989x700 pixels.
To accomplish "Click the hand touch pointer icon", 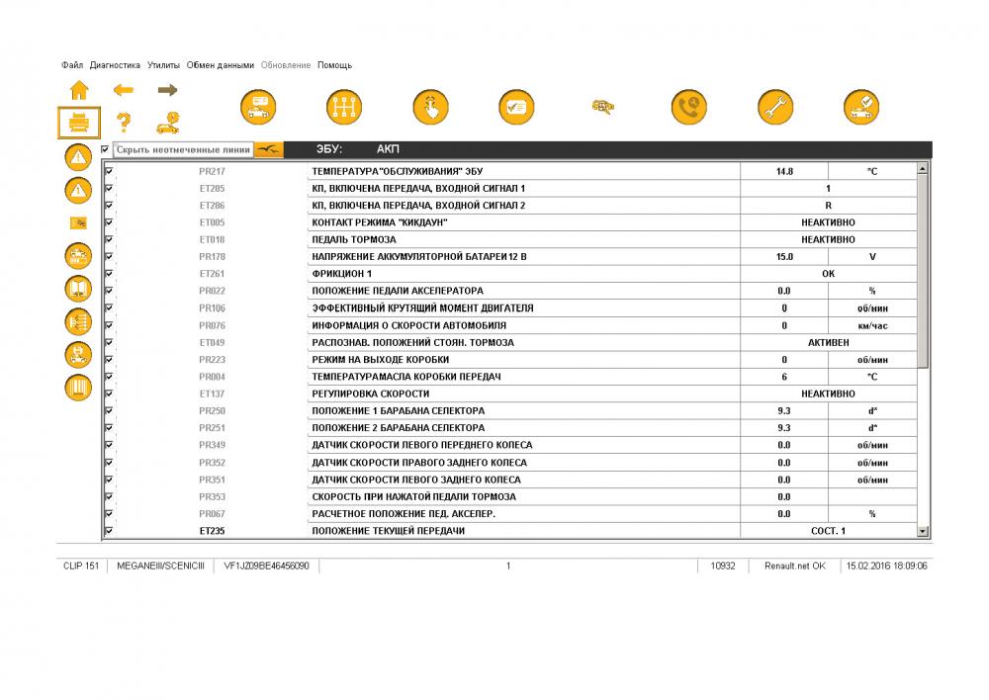I will tap(431, 107).
